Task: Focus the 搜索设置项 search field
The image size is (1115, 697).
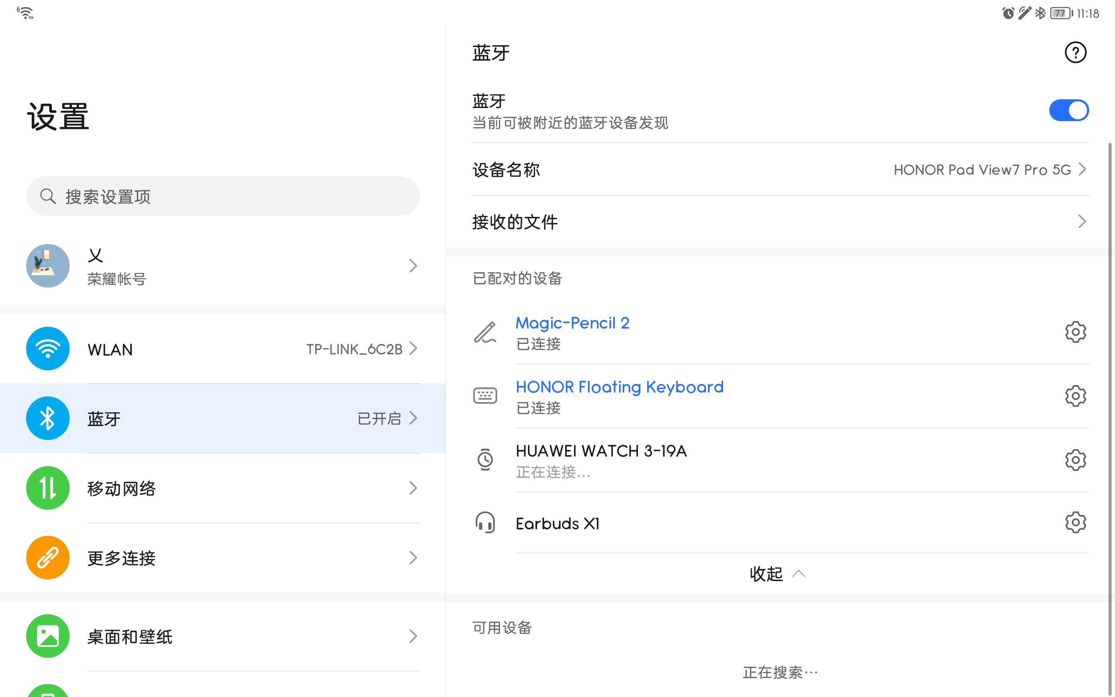Action: [223, 196]
